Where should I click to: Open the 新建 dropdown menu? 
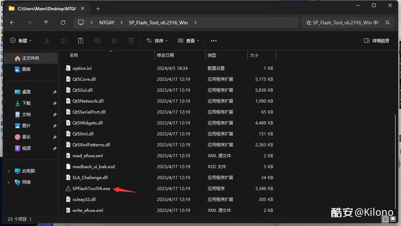tap(21, 41)
